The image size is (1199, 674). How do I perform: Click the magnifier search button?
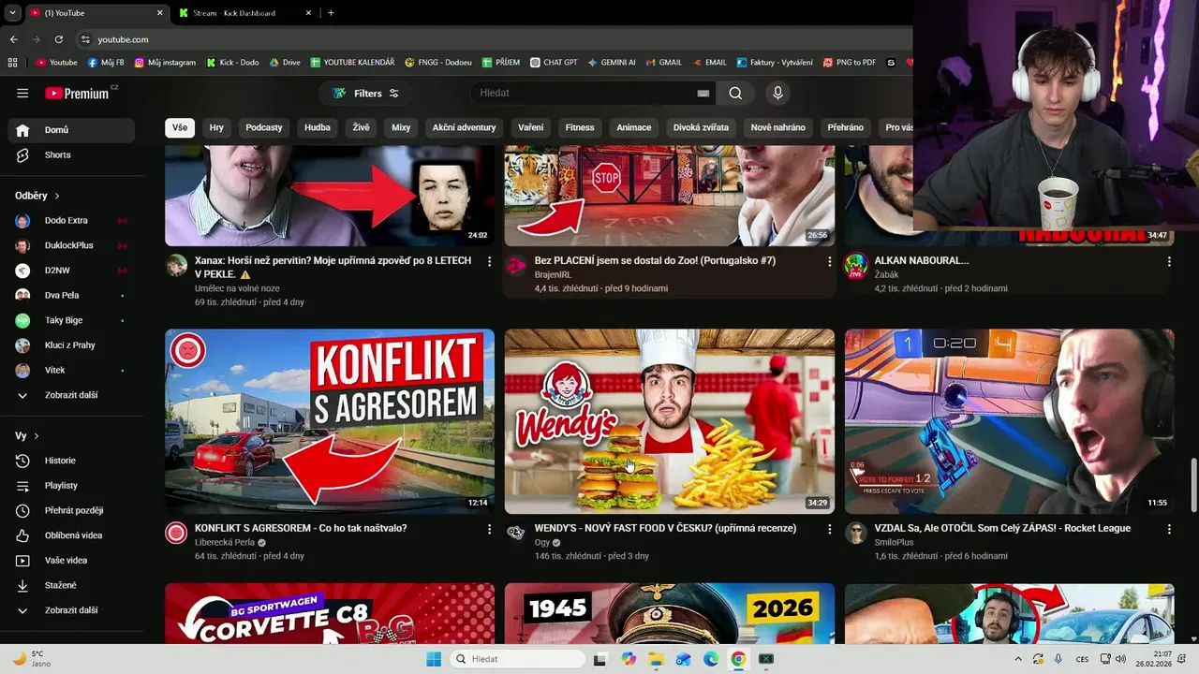pos(735,93)
